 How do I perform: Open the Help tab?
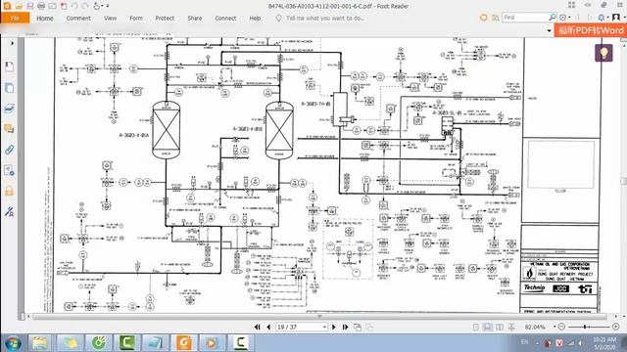(x=255, y=18)
